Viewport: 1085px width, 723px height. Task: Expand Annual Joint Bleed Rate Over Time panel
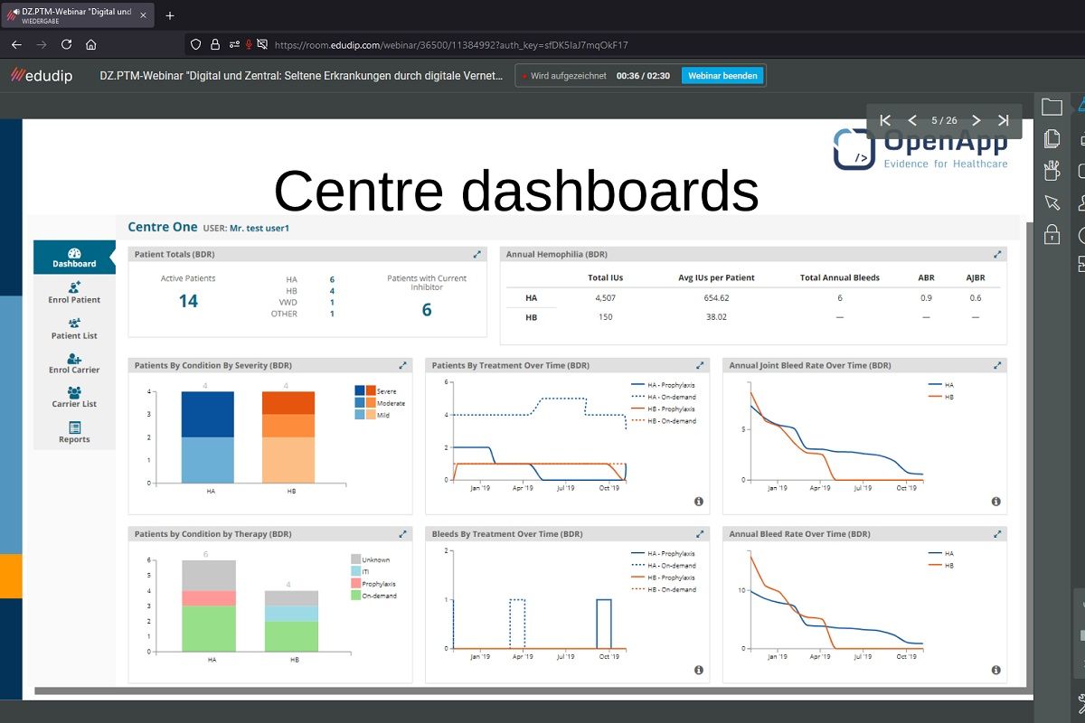997,365
